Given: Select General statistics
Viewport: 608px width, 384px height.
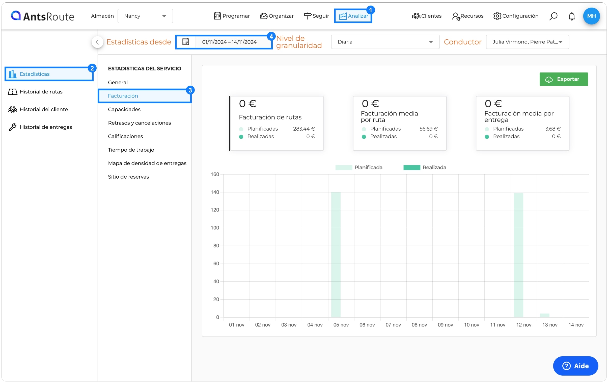Looking at the screenshot, I should point(118,82).
